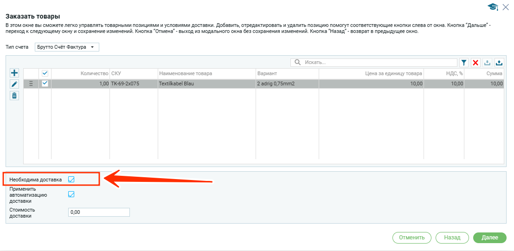Grab the row drag handle dots
Image resolution: width=514 pixels, height=251 pixels.
pyautogui.click(x=31, y=84)
